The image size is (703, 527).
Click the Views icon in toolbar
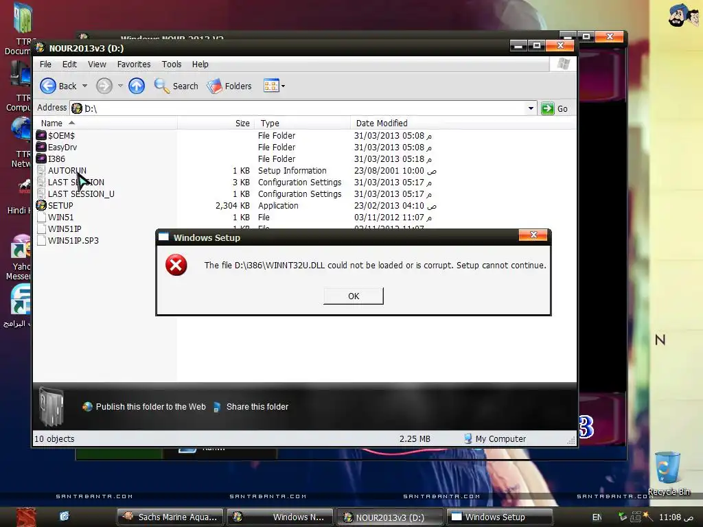(271, 86)
